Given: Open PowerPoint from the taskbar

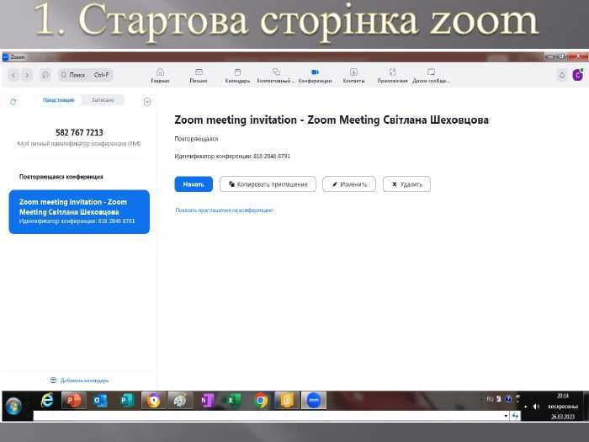Looking at the screenshot, I should point(74,400).
